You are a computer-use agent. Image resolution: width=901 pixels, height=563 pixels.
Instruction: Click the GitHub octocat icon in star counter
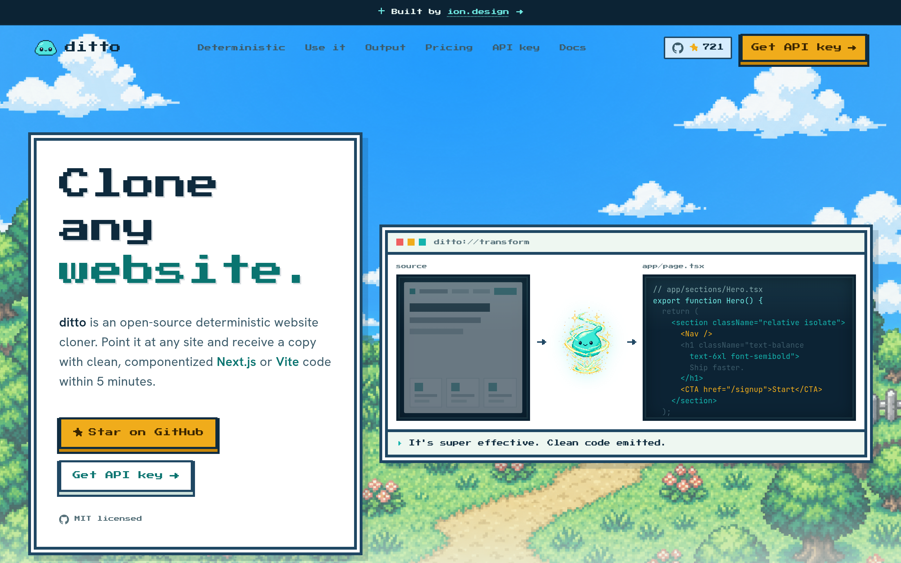(x=678, y=48)
